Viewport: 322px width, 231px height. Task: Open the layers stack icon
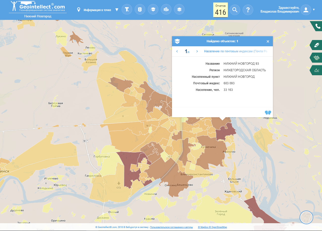point(179,10)
